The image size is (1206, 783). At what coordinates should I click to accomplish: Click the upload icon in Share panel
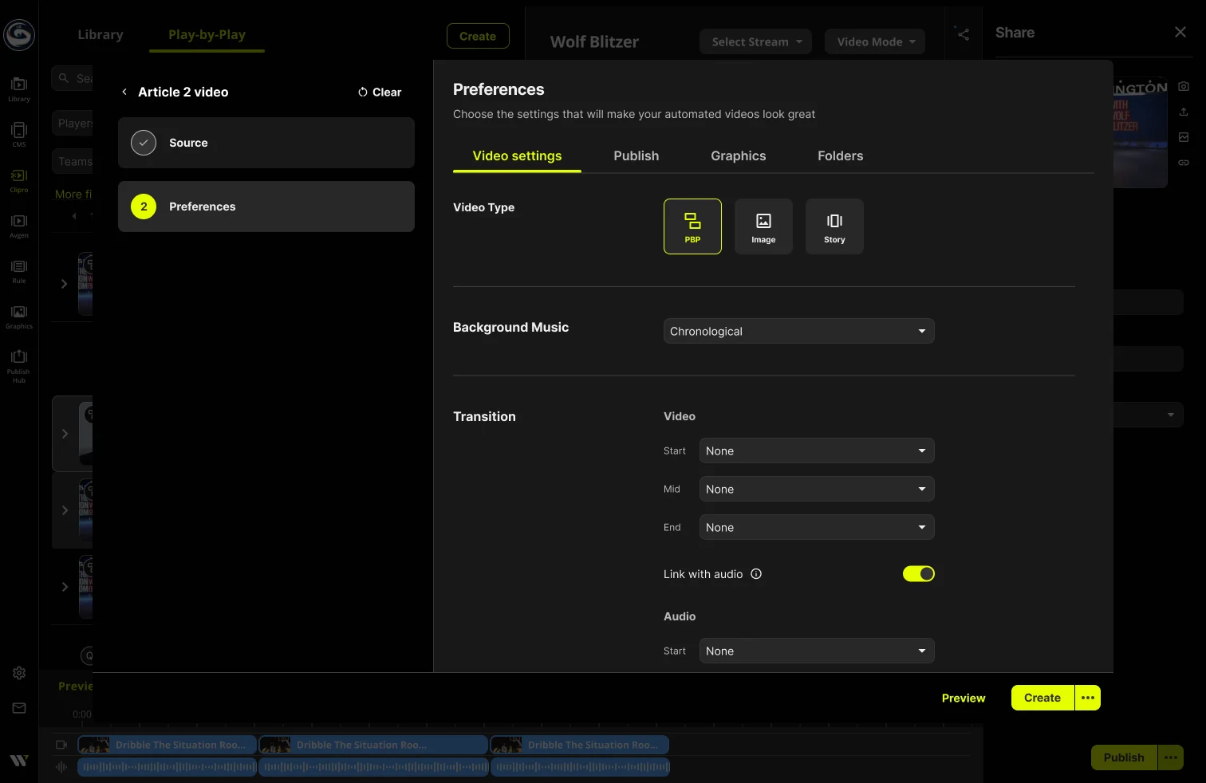point(1184,112)
